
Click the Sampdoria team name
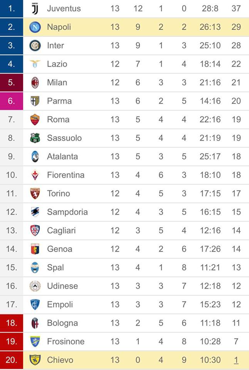click(67, 212)
